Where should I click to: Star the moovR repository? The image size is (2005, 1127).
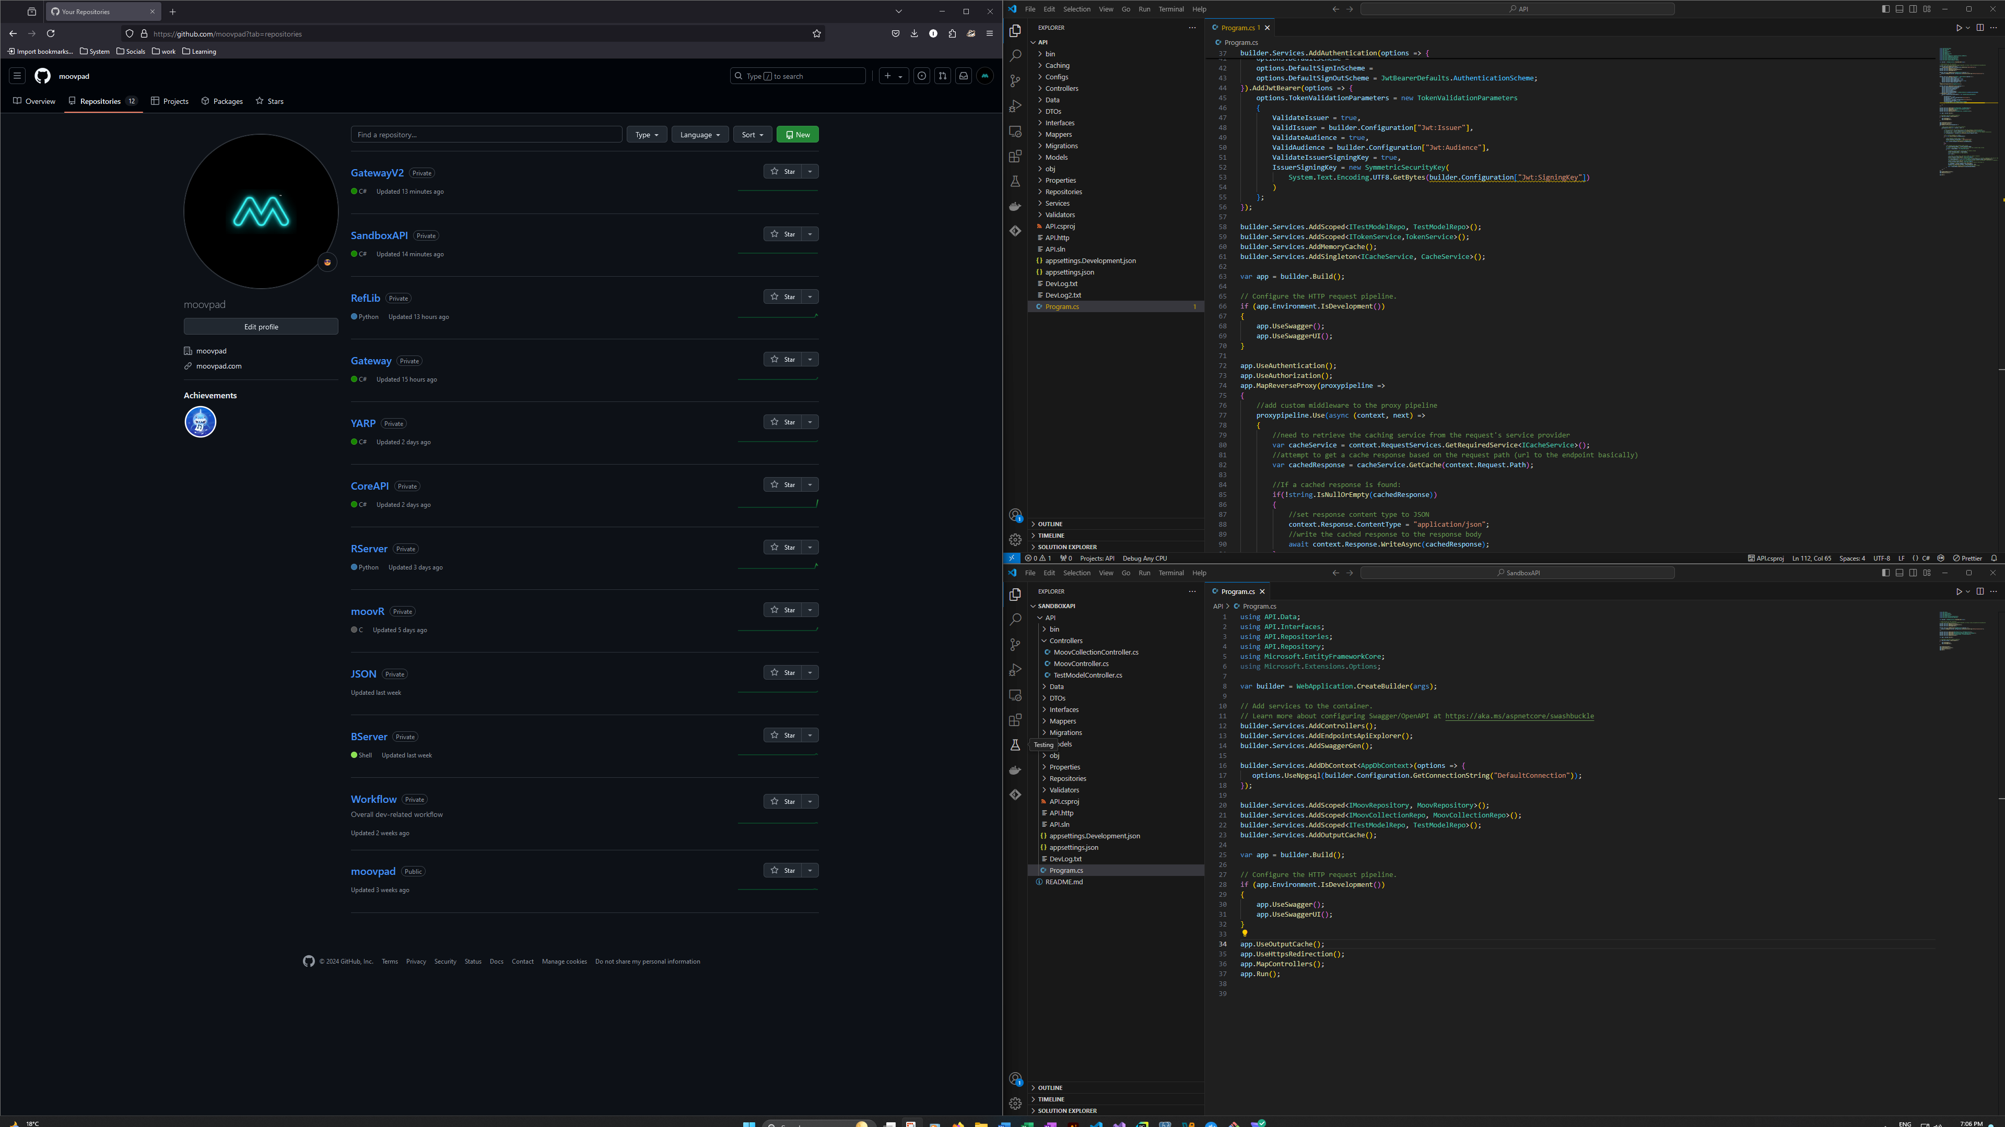point(782,610)
